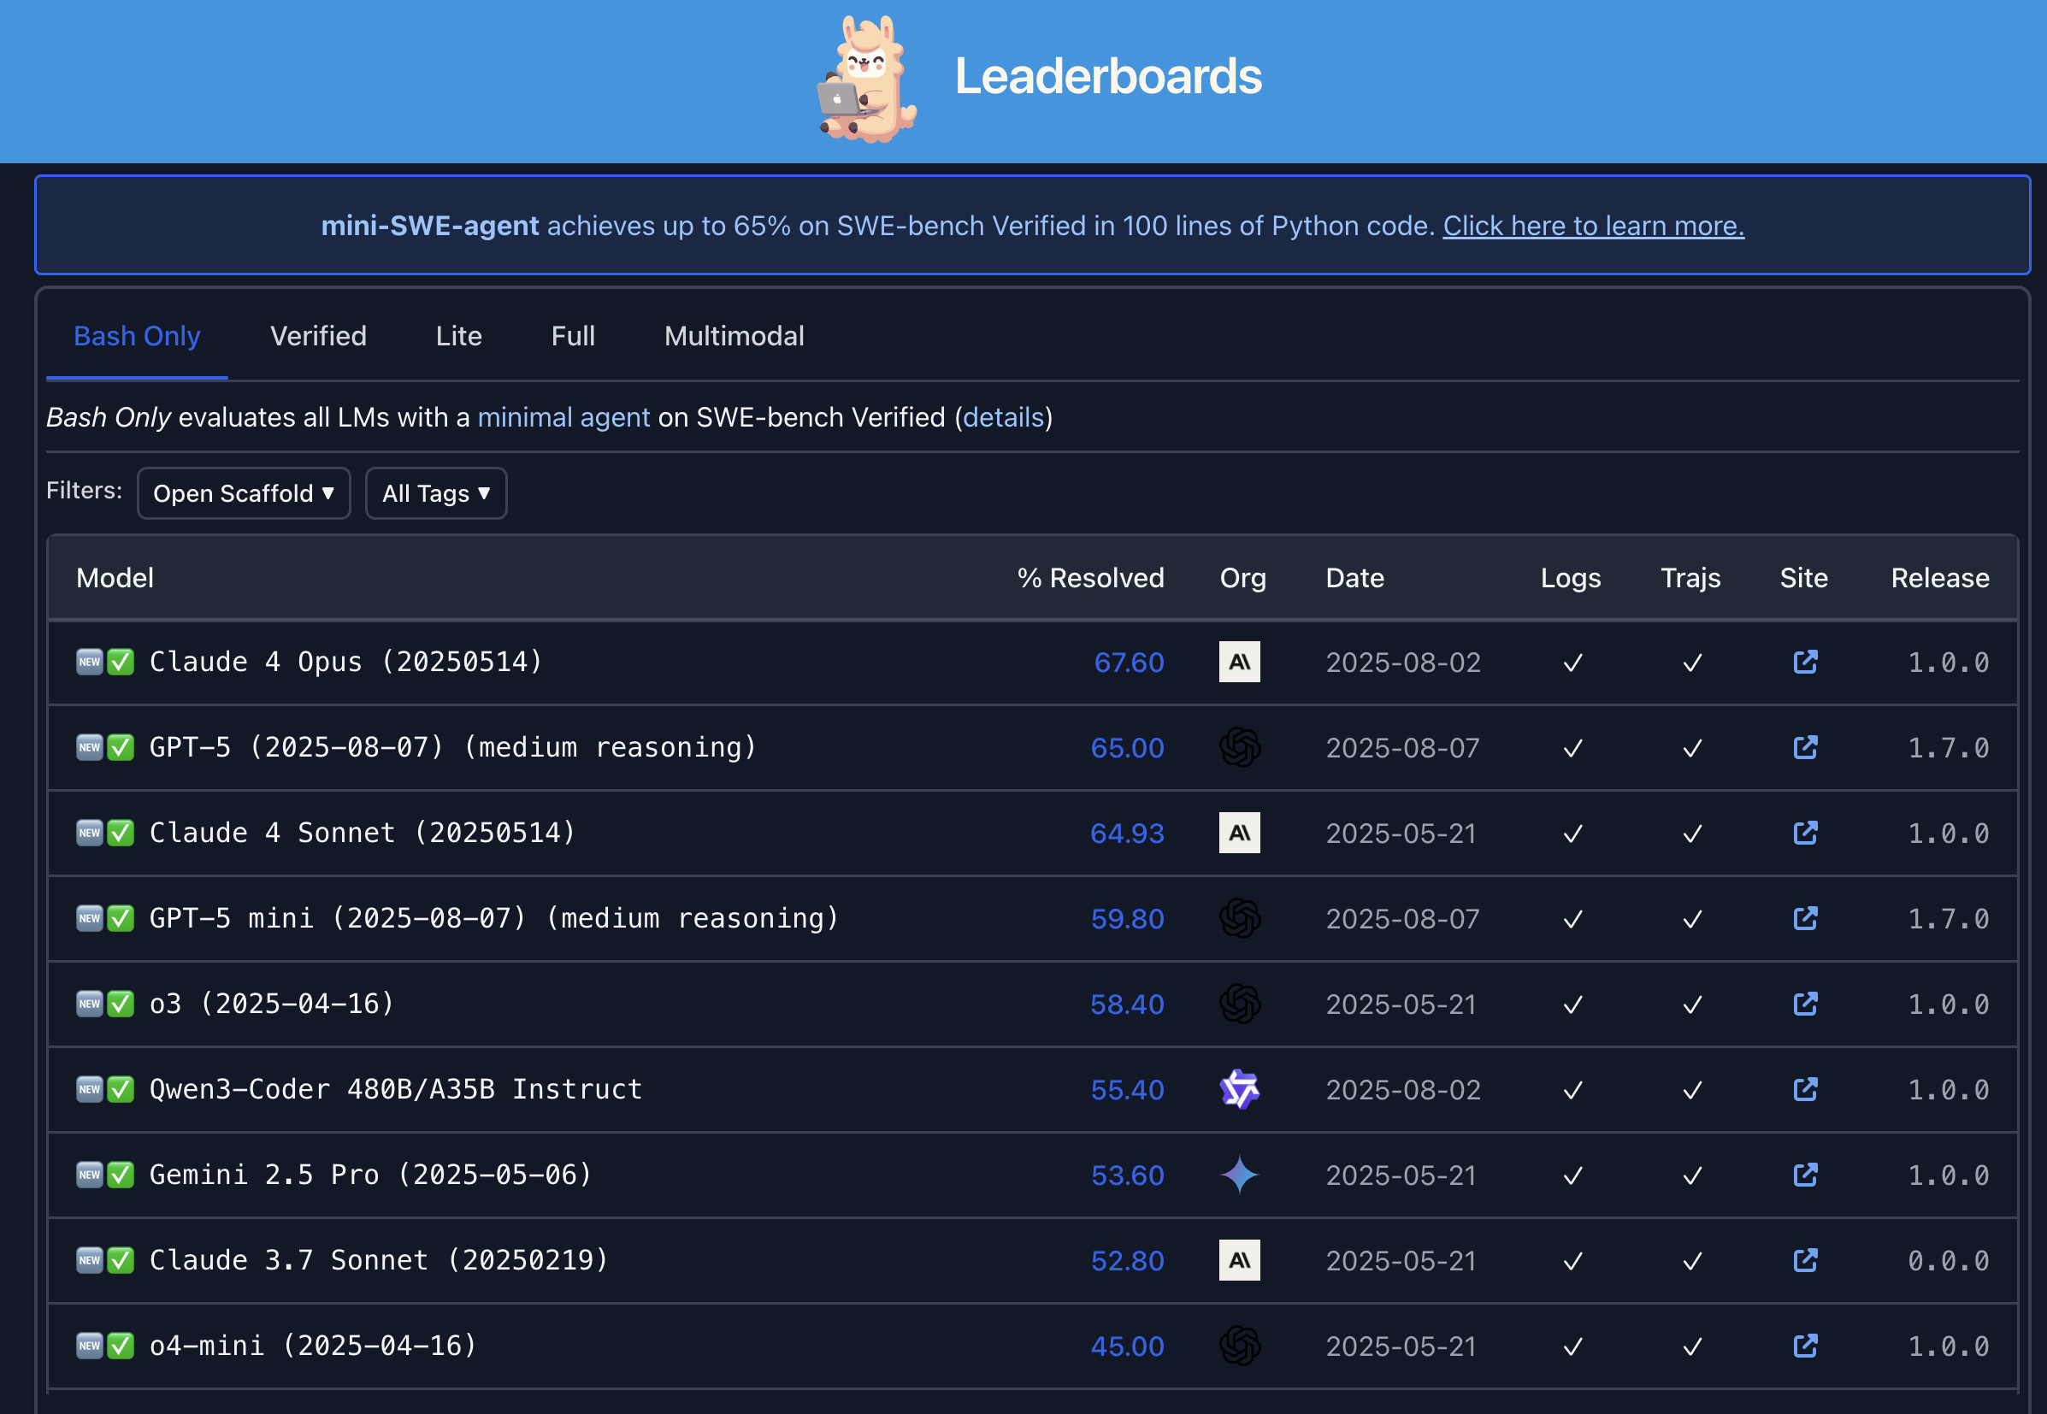Screen dimensions: 2047x1414
Task: Open site link for Qwen3-Coder 480B/A35B Instruct
Action: 1805,1090
